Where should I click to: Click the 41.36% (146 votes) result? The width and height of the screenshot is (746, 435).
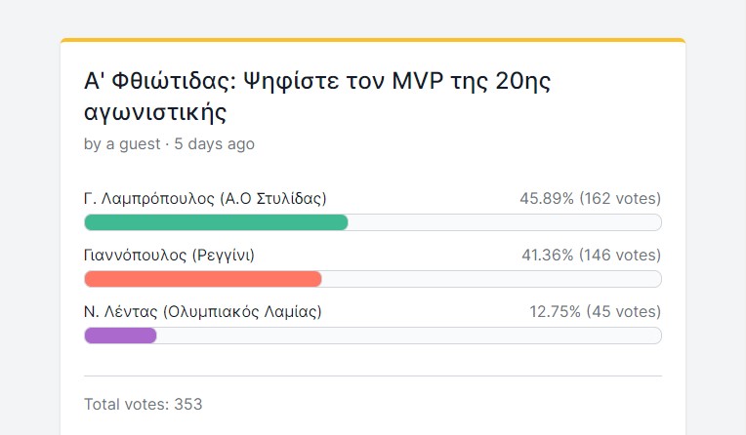592,256
